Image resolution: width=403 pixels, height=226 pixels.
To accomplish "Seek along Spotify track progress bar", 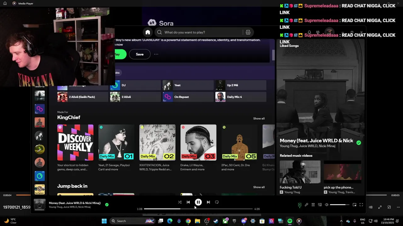I will 198,209.
